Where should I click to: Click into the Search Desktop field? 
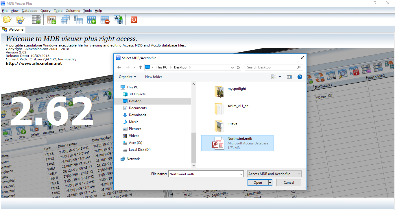[271, 67]
